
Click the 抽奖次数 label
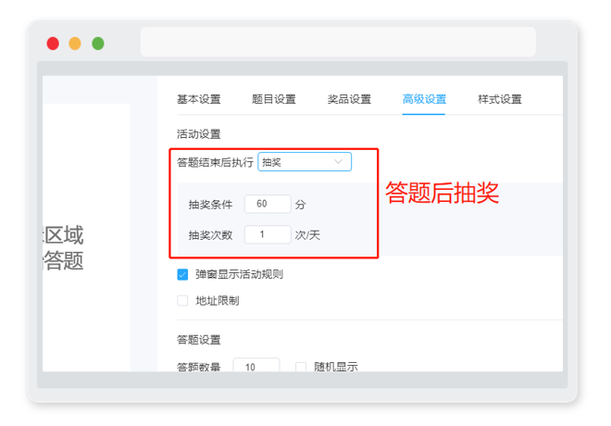(210, 235)
